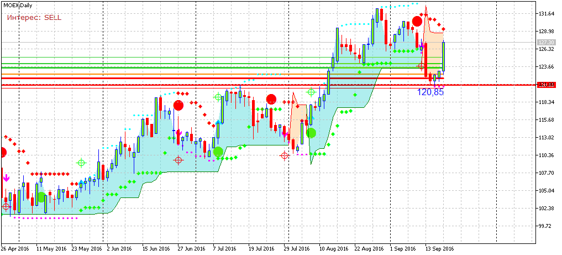This screenshot has width=562, height=255.
Task: Click the large green circle in May 2016
Action: click(x=41, y=197)
